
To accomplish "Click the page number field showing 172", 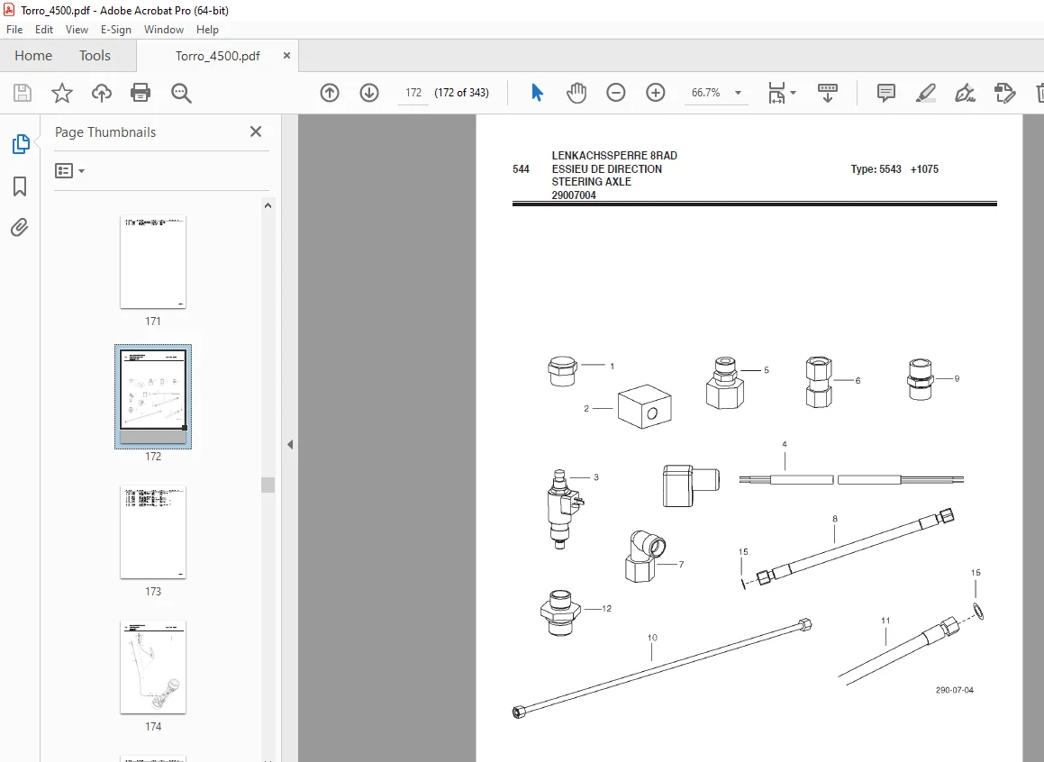I will 413,93.
